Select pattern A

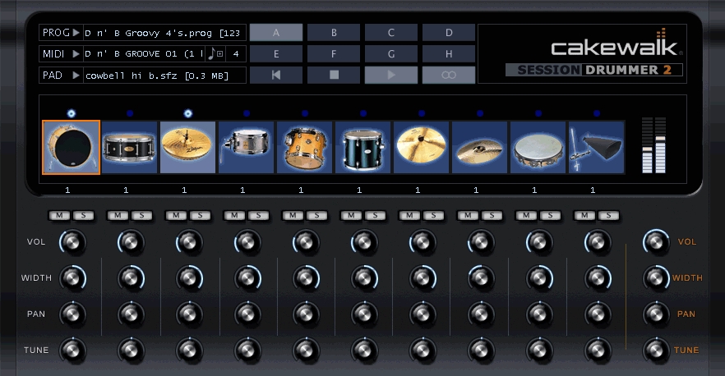point(276,33)
